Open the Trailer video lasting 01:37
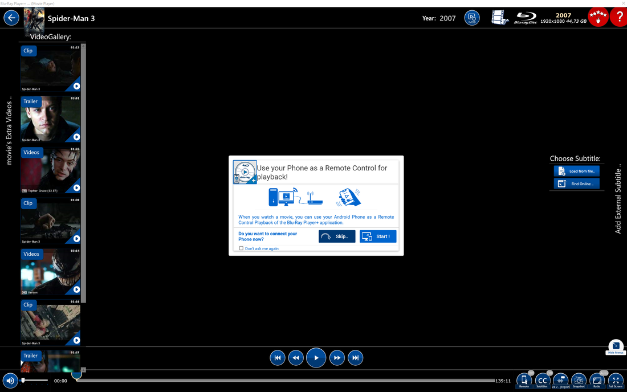Viewport: 627px width, 392px height. (50, 361)
